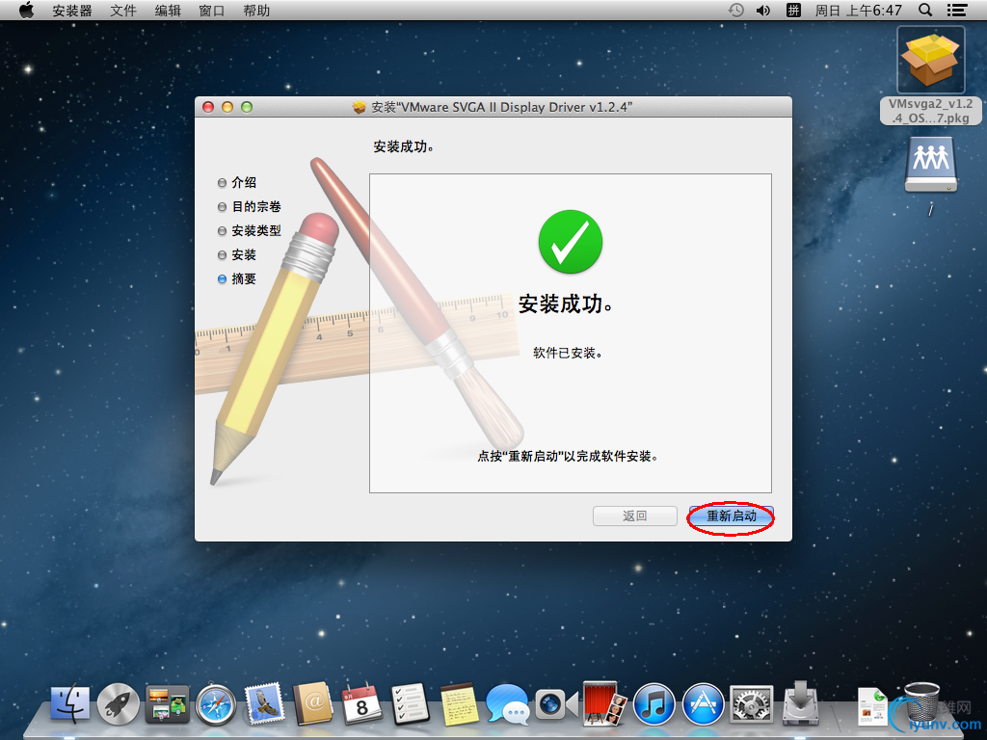Open Launchpad rocket icon
Image resolution: width=987 pixels, height=740 pixels.
tap(119, 703)
